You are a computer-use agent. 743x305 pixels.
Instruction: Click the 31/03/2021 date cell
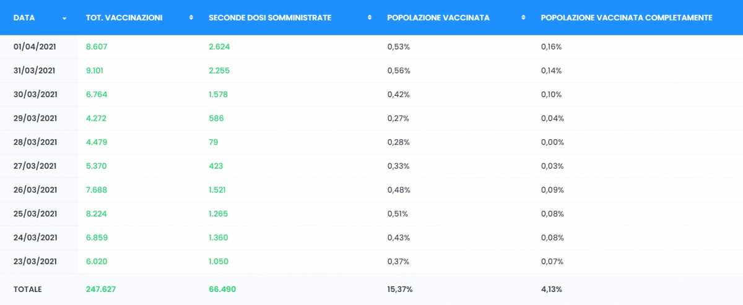34,71
